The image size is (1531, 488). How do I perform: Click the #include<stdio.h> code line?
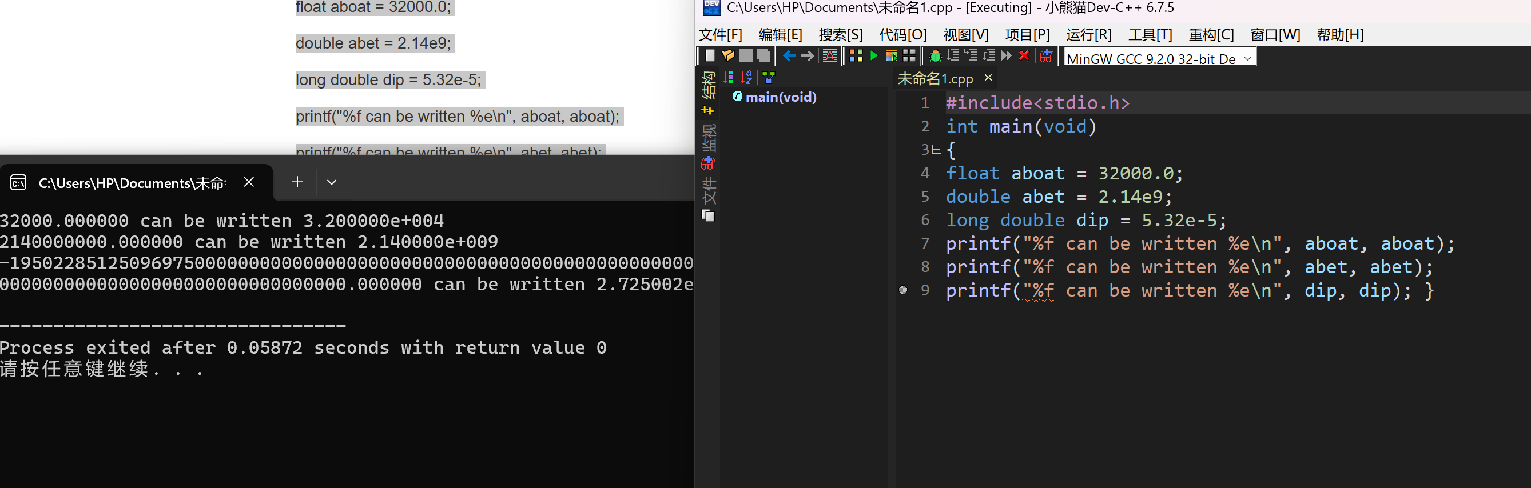(x=1037, y=103)
